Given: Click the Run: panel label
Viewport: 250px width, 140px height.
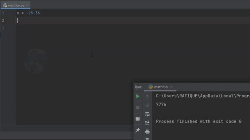Looking at the screenshot, I should (138, 87).
